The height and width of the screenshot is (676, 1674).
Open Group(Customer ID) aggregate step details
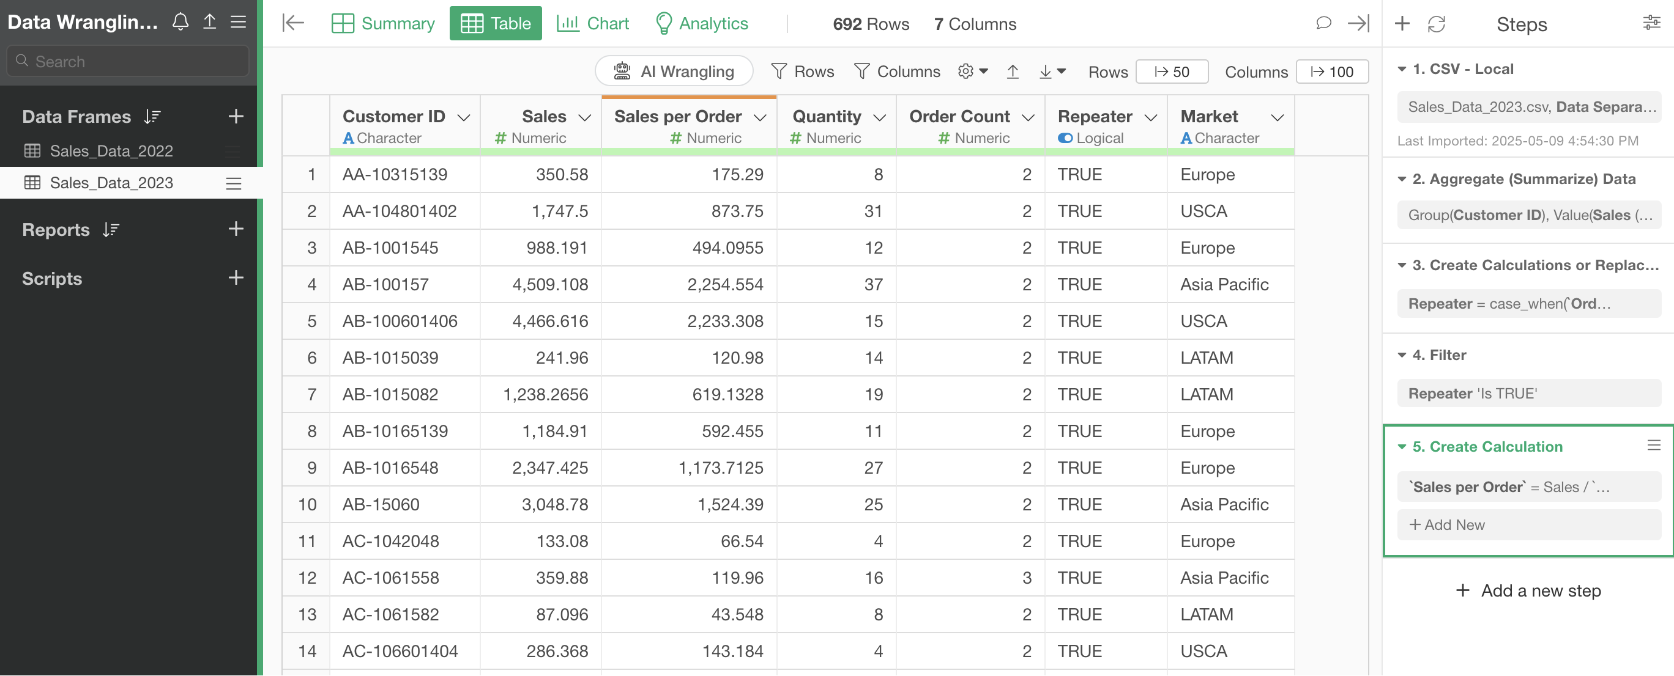1529,215
